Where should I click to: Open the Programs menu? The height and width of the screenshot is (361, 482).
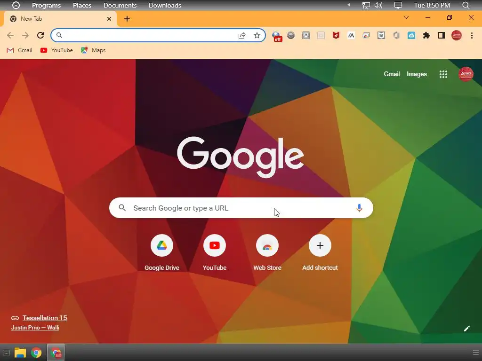point(47,5)
